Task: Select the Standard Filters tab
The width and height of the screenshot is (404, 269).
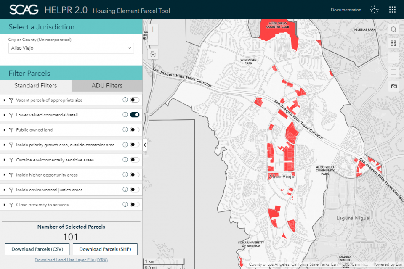Action: [36, 86]
